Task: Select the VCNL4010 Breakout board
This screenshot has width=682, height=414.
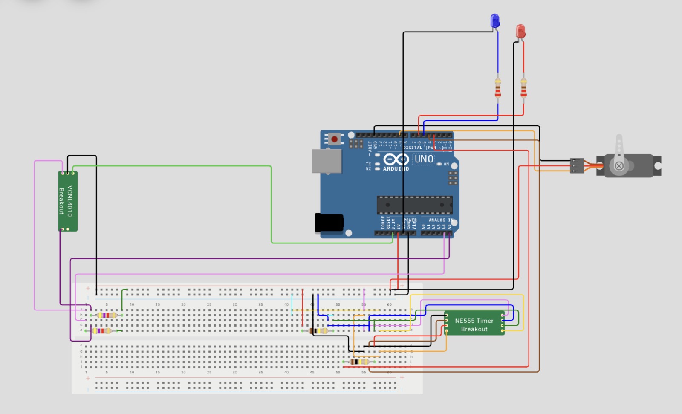Action: [x=68, y=201]
